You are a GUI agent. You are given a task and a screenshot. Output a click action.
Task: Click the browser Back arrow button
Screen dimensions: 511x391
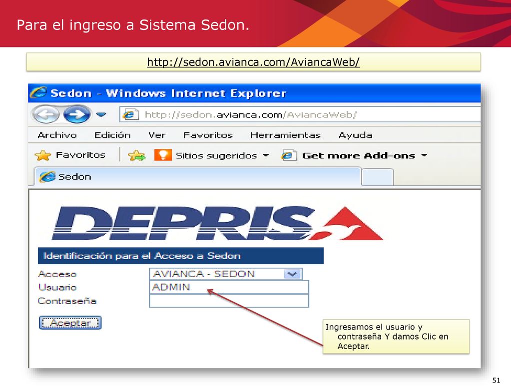[x=45, y=114]
